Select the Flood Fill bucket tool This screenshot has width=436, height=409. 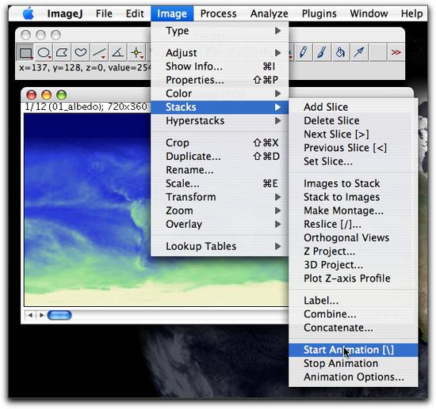[x=340, y=52]
